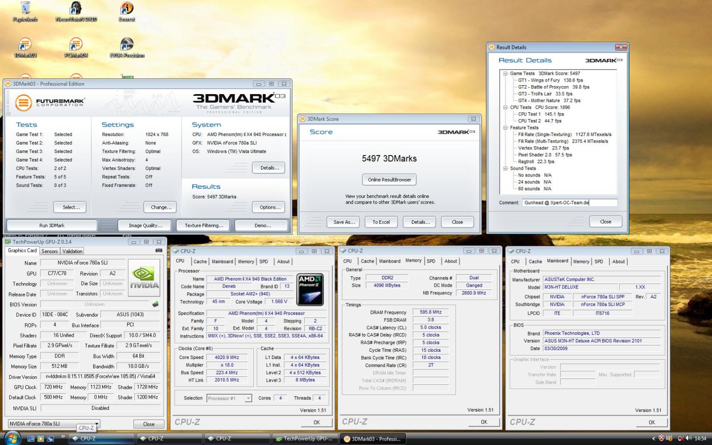
Task: Switch to 3DMark03 Professional taskbar button
Action: click(373, 439)
